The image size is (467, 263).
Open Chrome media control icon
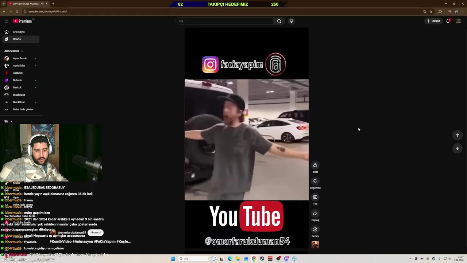pyautogui.click(x=450, y=11)
